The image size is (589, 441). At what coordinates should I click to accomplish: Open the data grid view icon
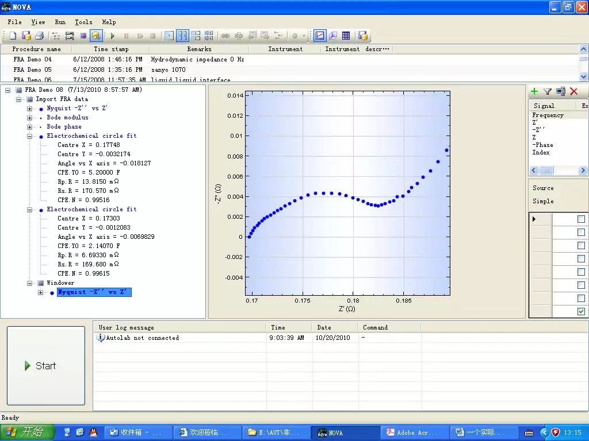[x=346, y=36]
